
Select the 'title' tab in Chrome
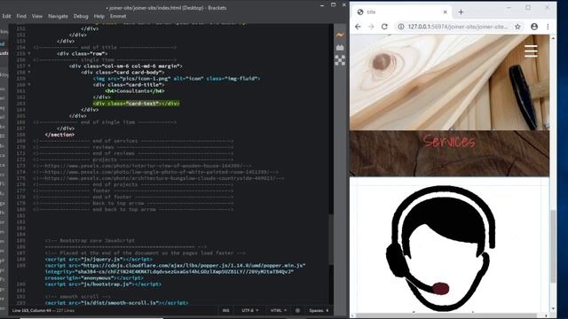401,12
